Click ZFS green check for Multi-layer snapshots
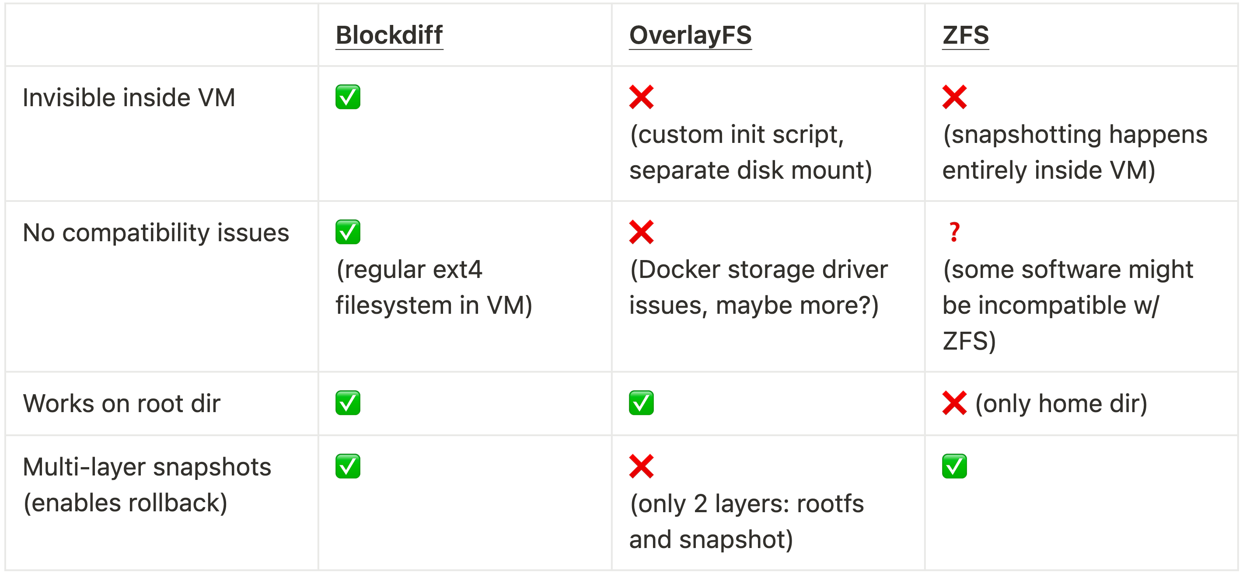 tap(954, 467)
